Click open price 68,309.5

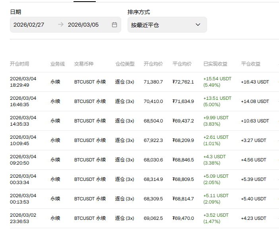click(x=153, y=199)
